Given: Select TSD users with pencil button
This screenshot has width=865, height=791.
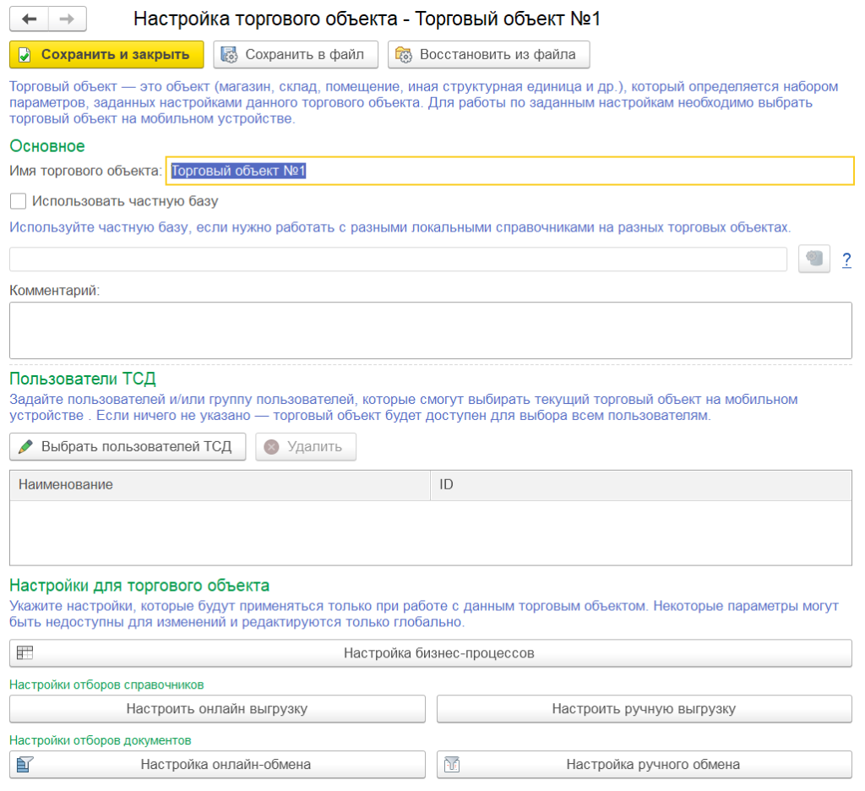Looking at the screenshot, I should (x=127, y=447).
